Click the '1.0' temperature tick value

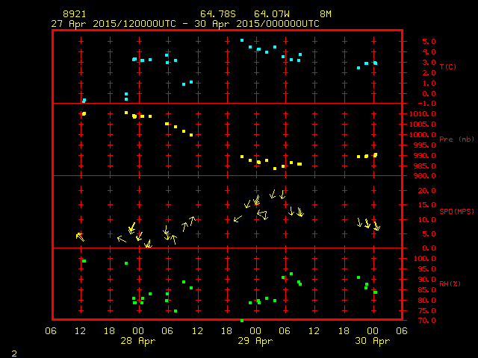429,84
